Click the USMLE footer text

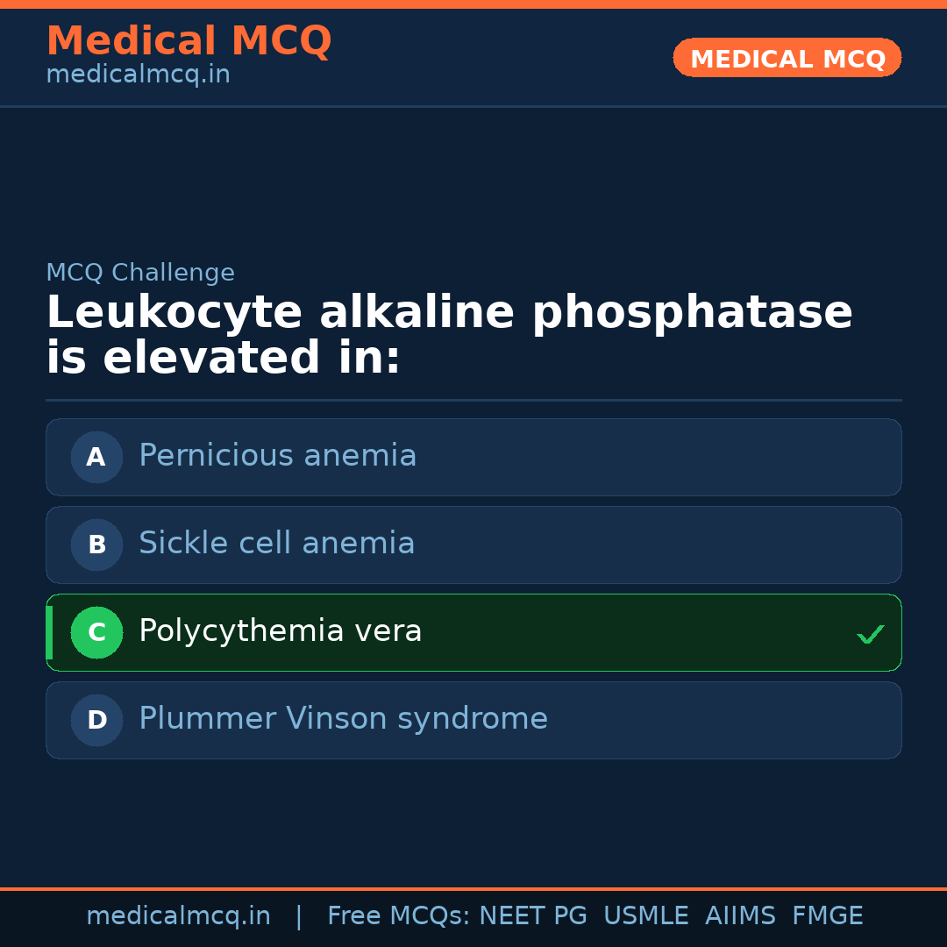(x=645, y=916)
